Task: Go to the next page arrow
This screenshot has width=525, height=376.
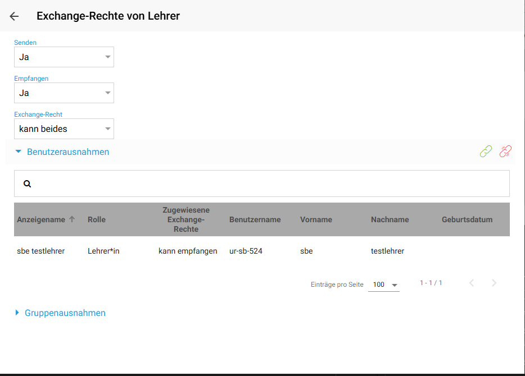Action: point(494,283)
